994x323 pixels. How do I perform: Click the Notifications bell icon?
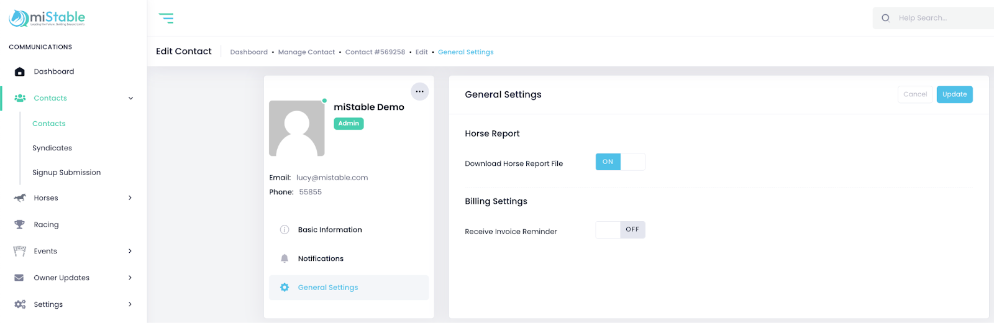click(285, 258)
